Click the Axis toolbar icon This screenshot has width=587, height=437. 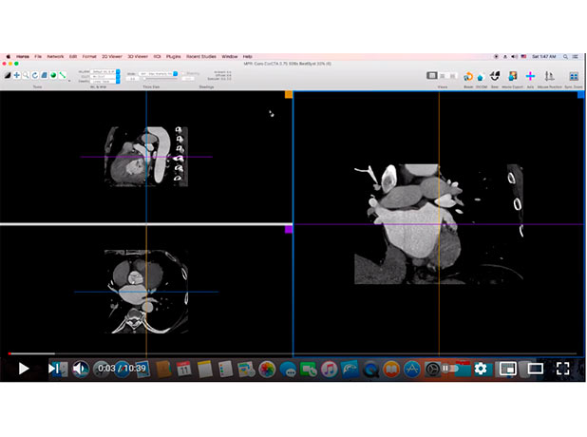click(x=530, y=76)
